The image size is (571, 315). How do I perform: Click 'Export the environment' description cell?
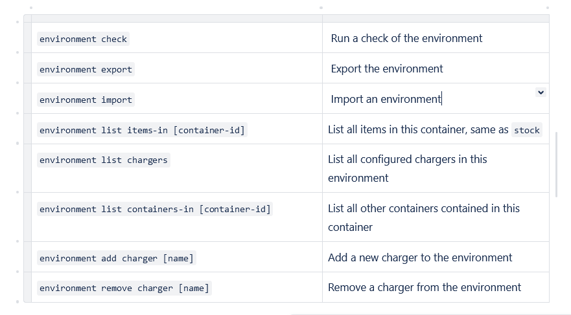pos(387,69)
